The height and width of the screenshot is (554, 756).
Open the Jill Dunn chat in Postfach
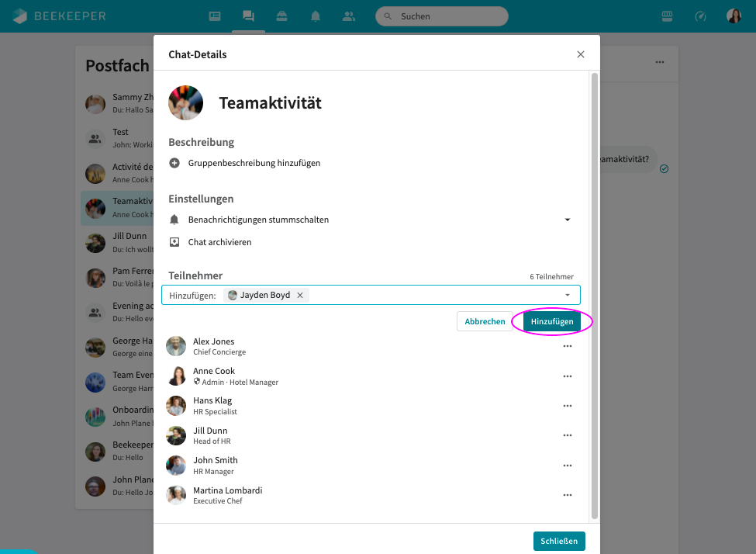click(119, 242)
